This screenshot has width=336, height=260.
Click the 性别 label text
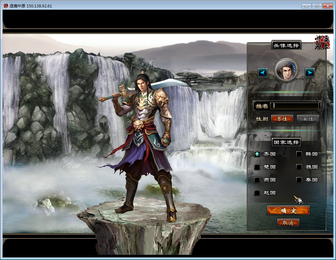click(x=262, y=119)
